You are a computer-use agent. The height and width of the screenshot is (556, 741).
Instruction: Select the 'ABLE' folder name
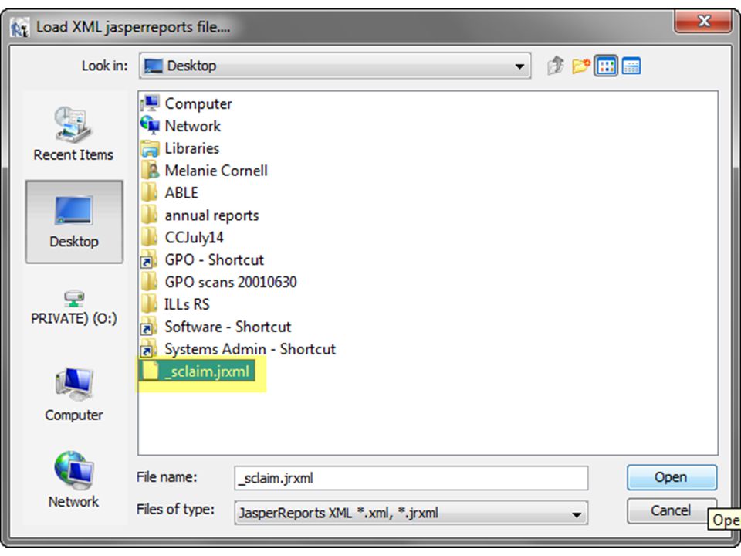click(x=181, y=193)
